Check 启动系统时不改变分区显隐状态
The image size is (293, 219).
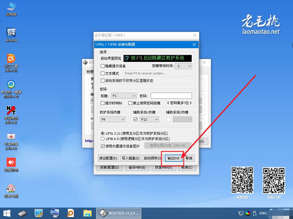(x=102, y=81)
